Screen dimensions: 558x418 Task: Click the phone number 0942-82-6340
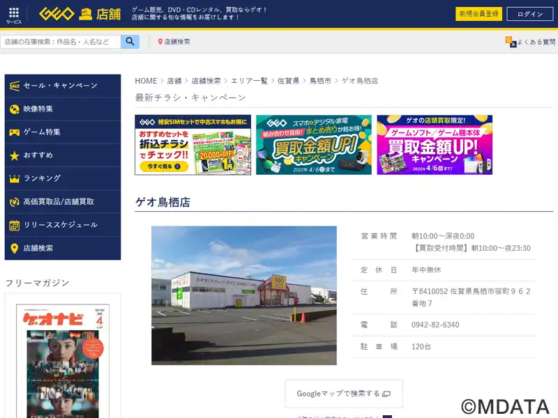coord(435,325)
